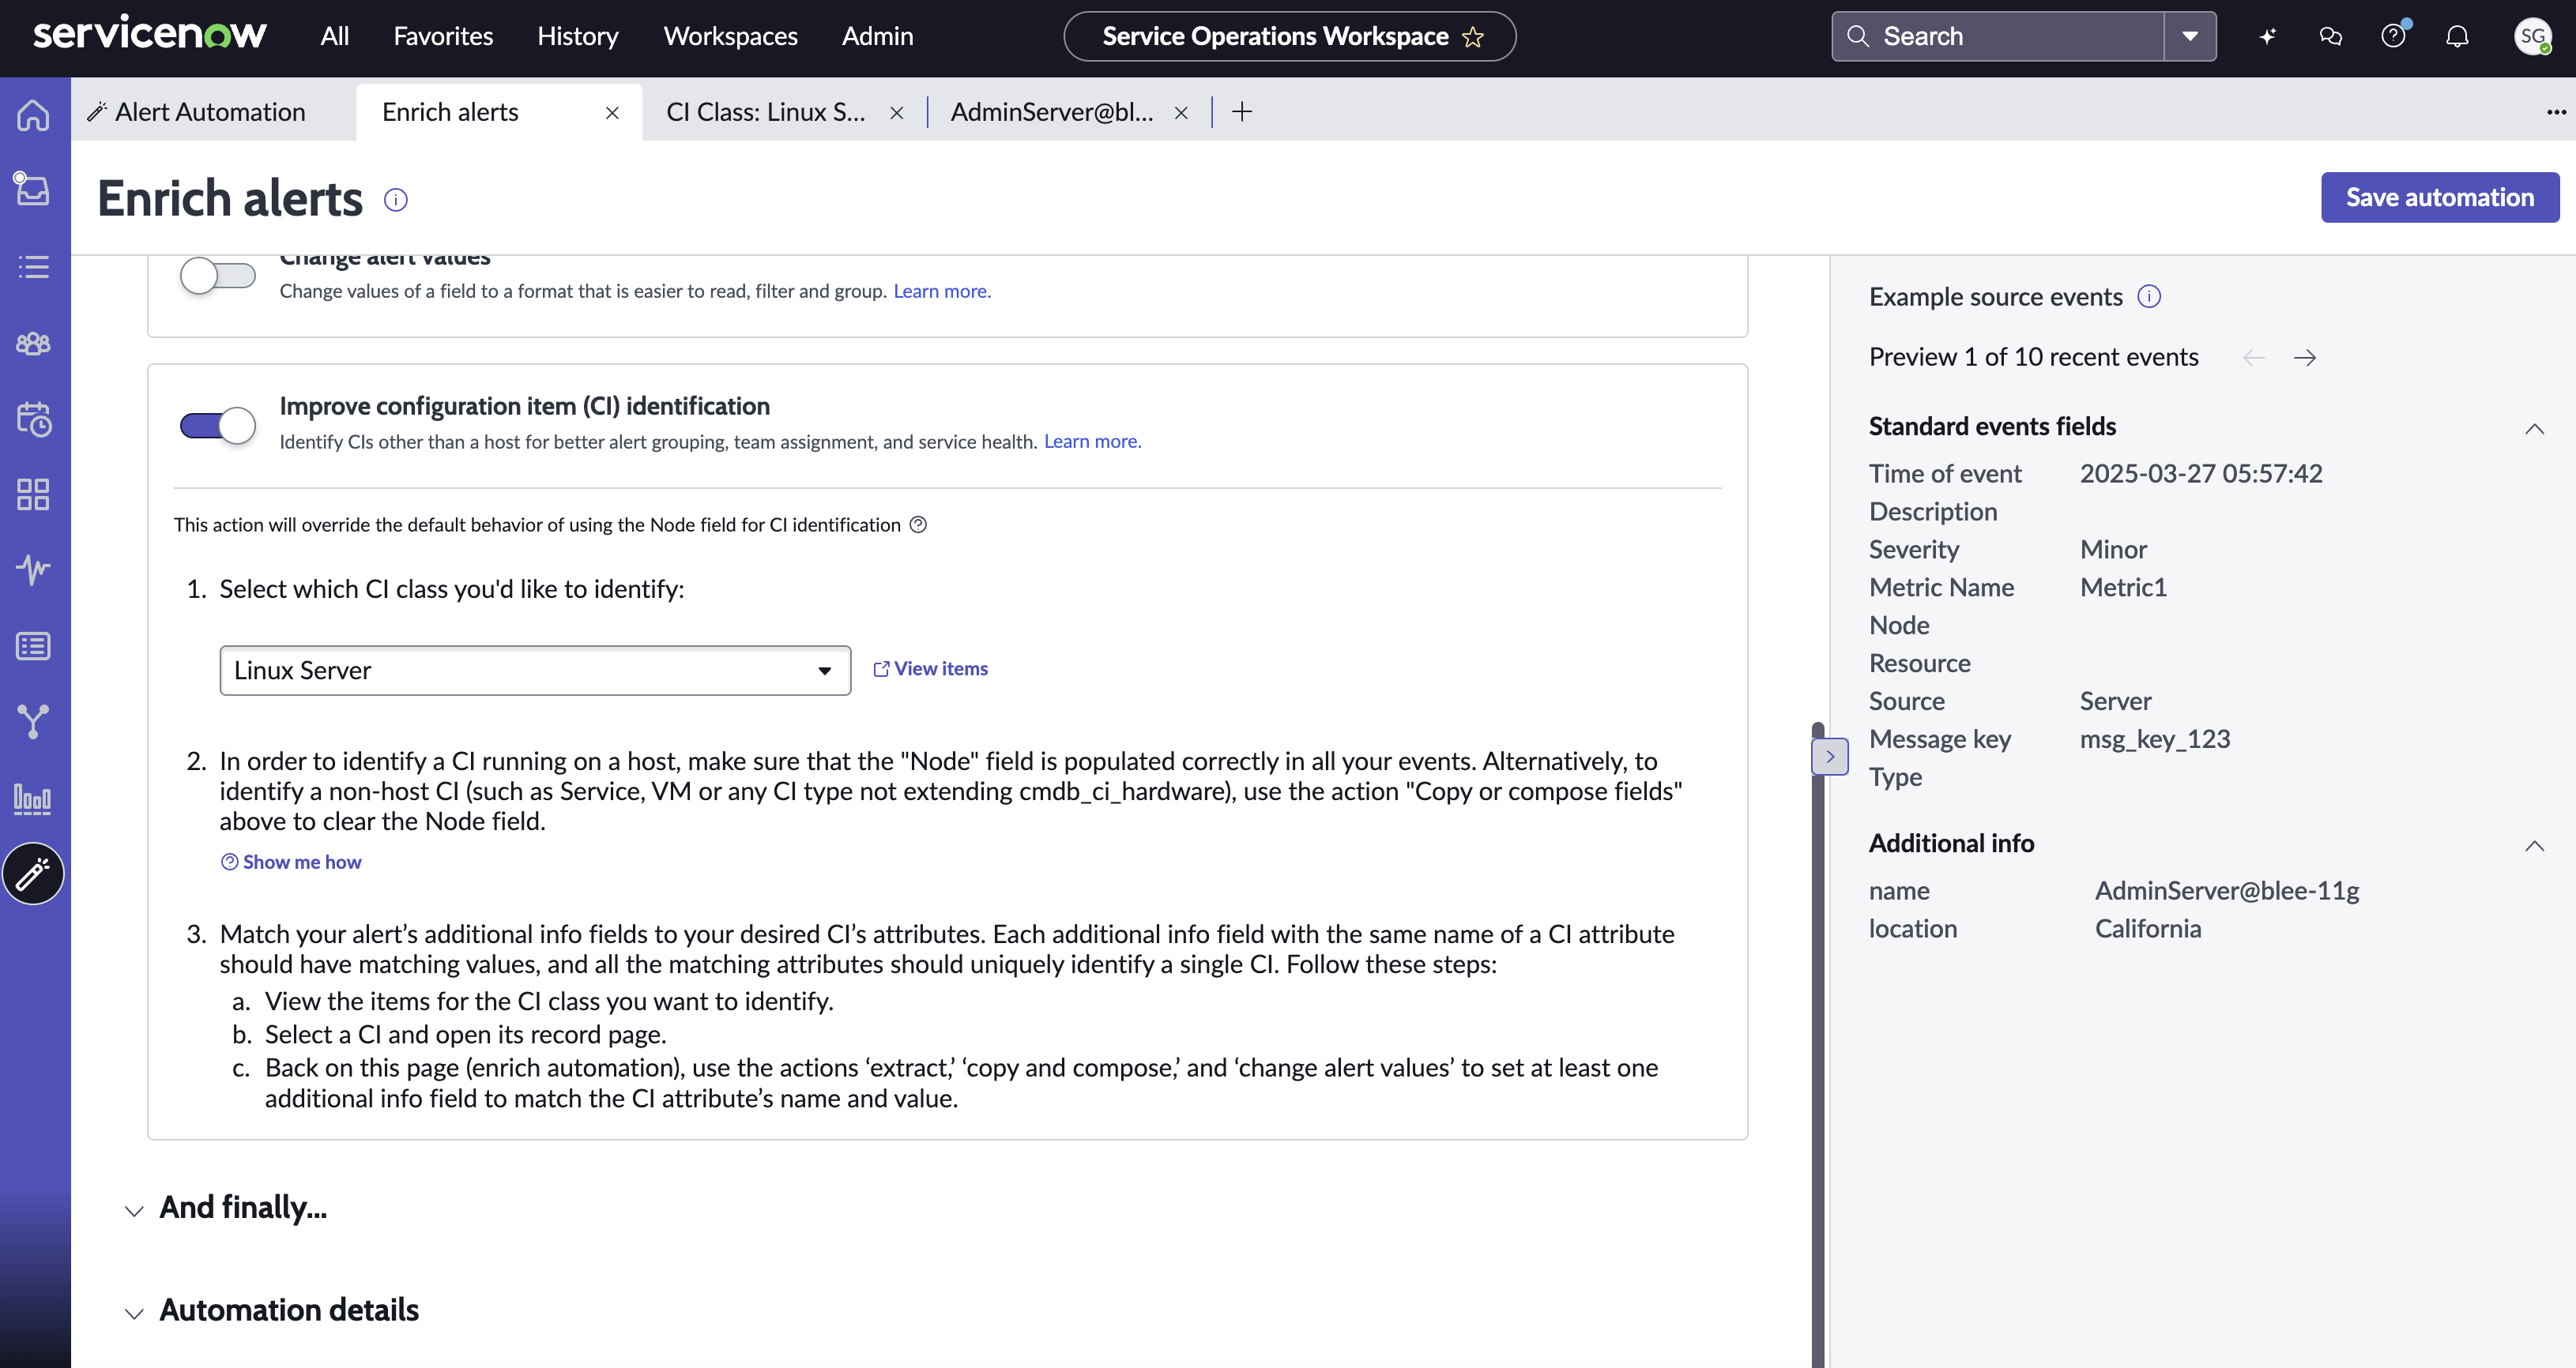Open the Search scope dropdown arrow
2576x1368 pixels.
pos(2190,37)
